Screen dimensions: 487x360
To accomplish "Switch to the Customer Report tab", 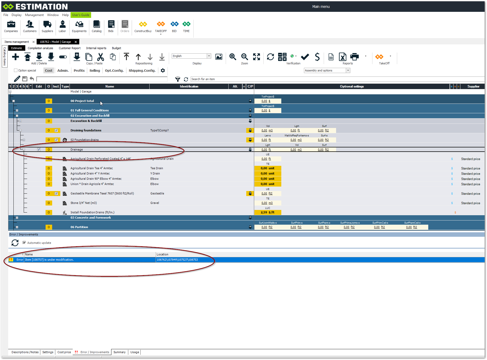I will point(70,48).
